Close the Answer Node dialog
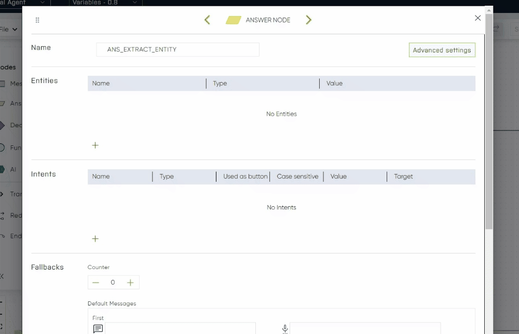519x334 pixels. click(477, 18)
